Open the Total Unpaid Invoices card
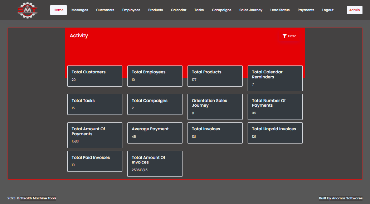The width and height of the screenshot is (370, 204). click(275, 133)
